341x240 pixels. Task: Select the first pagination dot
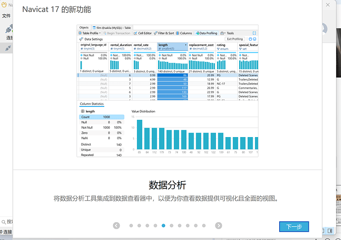click(131, 226)
